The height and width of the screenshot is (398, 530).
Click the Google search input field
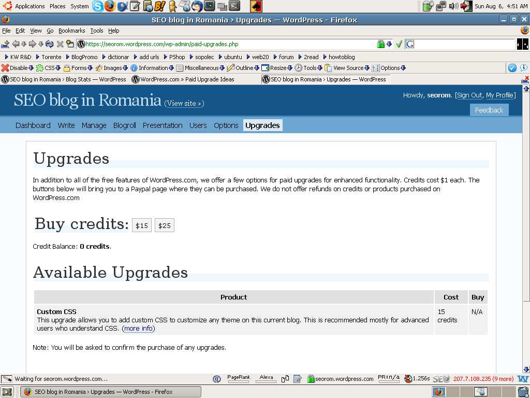tap(464, 44)
